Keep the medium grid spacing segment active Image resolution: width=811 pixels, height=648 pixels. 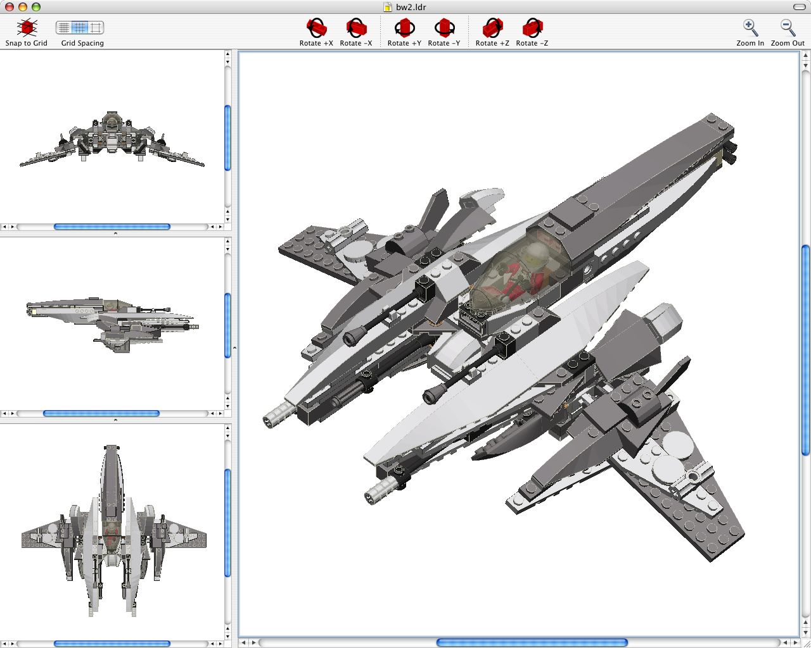pyautogui.click(x=79, y=28)
